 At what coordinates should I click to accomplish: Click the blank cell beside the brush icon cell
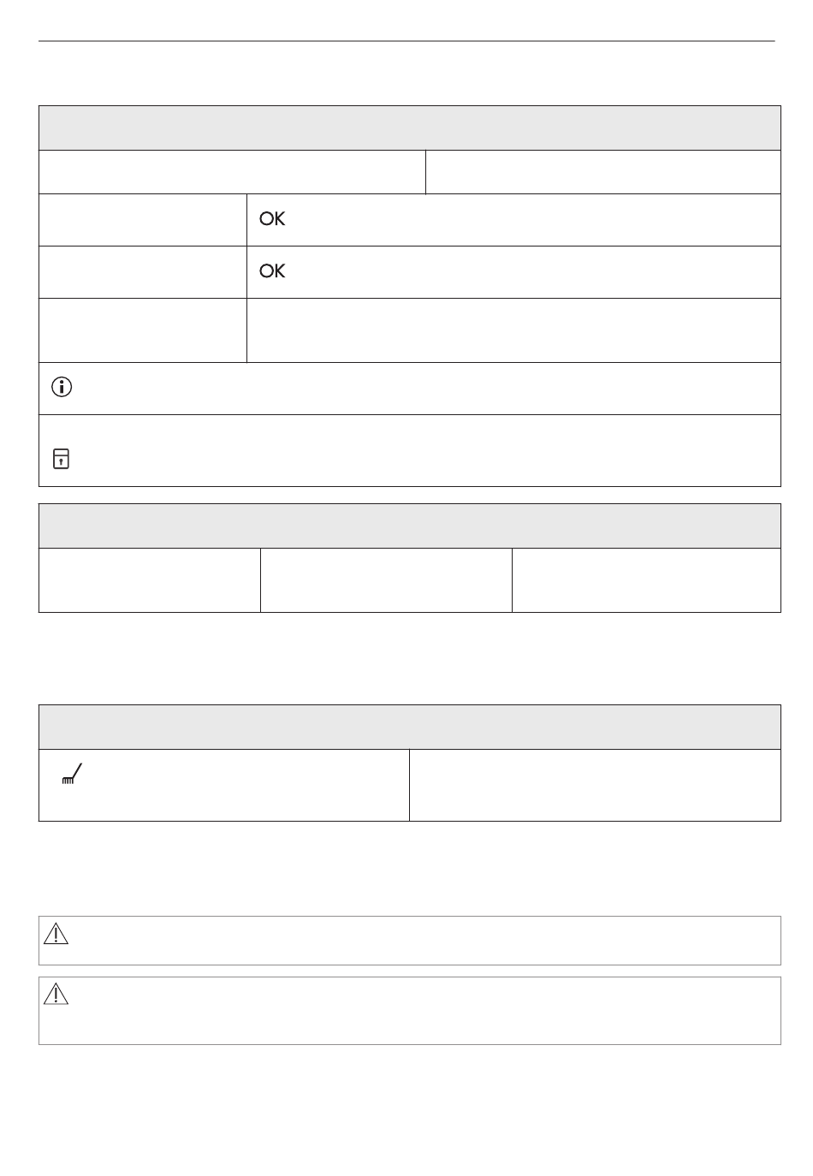pyautogui.click(x=595, y=786)
